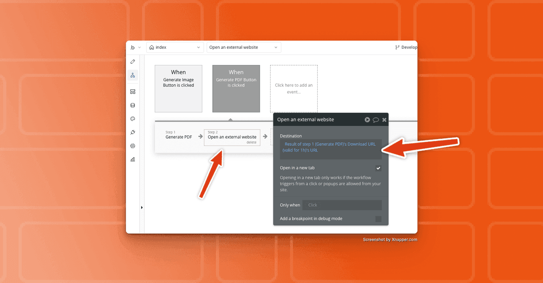The width and height of the screenshot is (543, 283).
Task: Click here to add a new event
Action: [x=294, y=88]
